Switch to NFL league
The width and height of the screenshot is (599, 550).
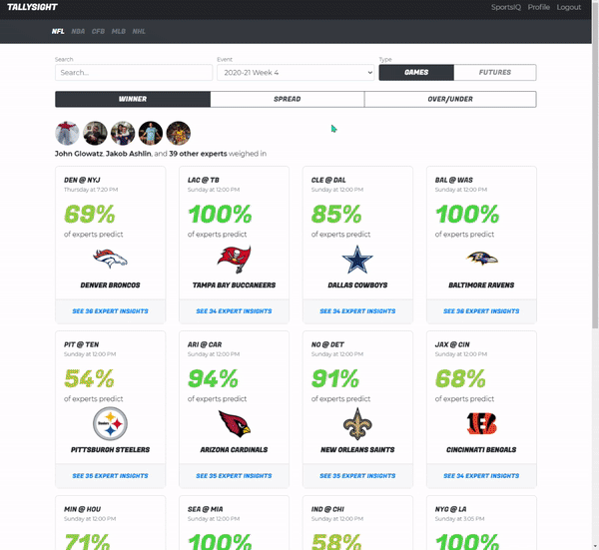58,31
